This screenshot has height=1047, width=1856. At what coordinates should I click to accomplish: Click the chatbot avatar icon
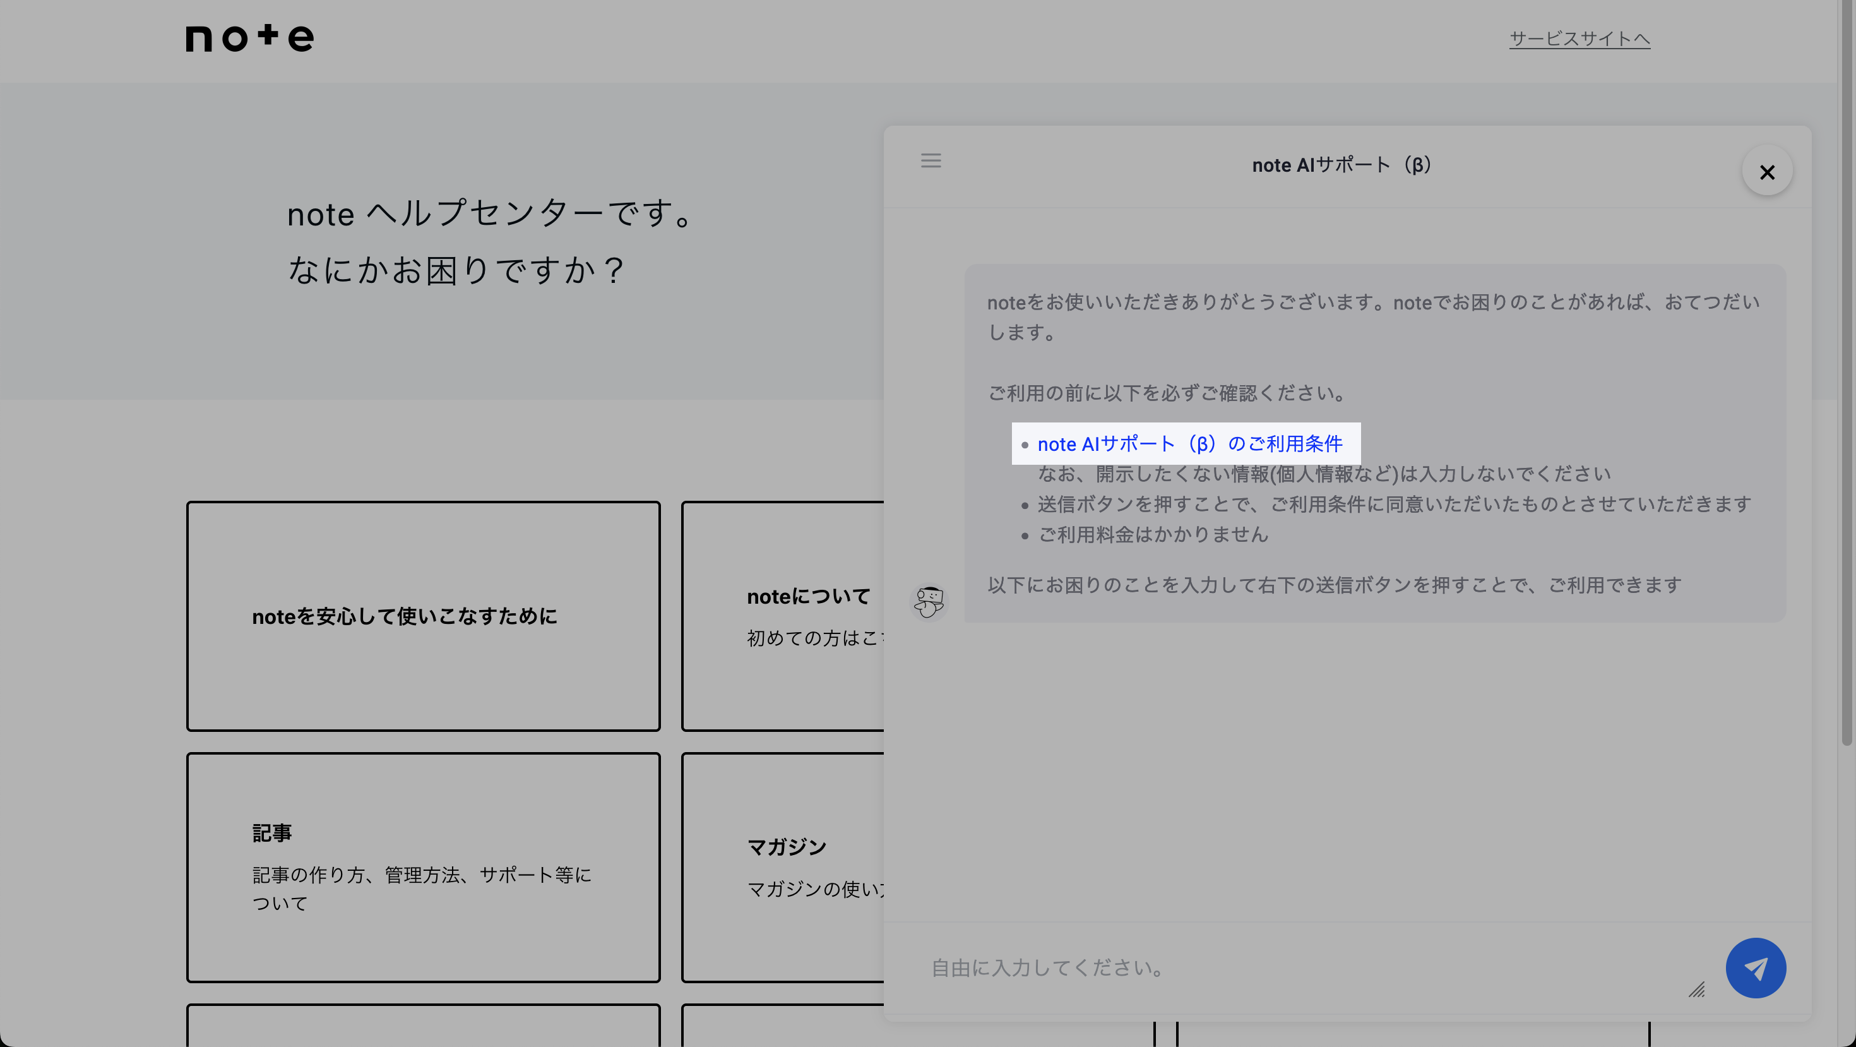(929, 601)
